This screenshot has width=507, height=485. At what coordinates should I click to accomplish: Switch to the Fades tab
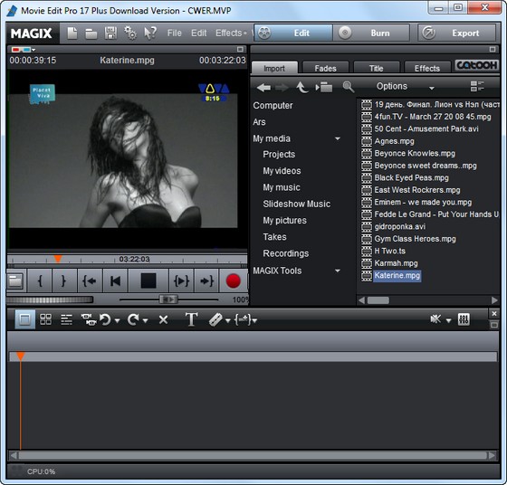click(325, 68)
